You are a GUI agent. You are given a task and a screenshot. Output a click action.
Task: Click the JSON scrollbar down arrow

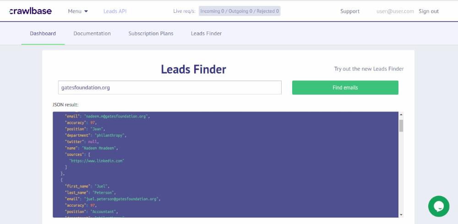point(401,215)
